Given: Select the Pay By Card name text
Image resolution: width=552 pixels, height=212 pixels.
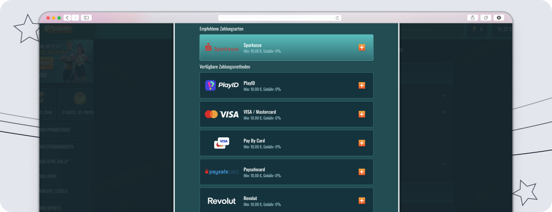Looking at the screenshot, I should click(254, 141).
